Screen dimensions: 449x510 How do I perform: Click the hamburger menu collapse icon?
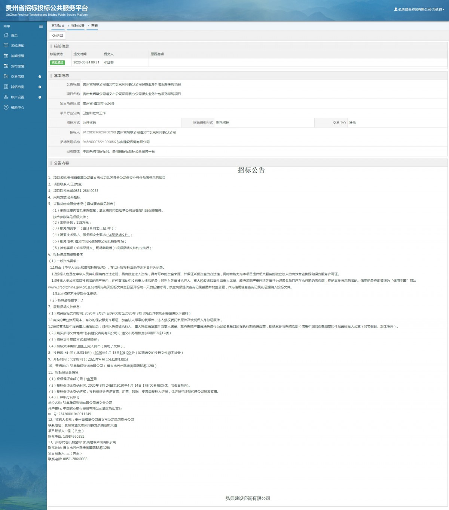coord(41,26)
